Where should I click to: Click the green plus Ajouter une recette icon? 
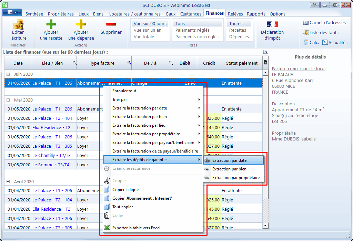[x=51, y=24]
